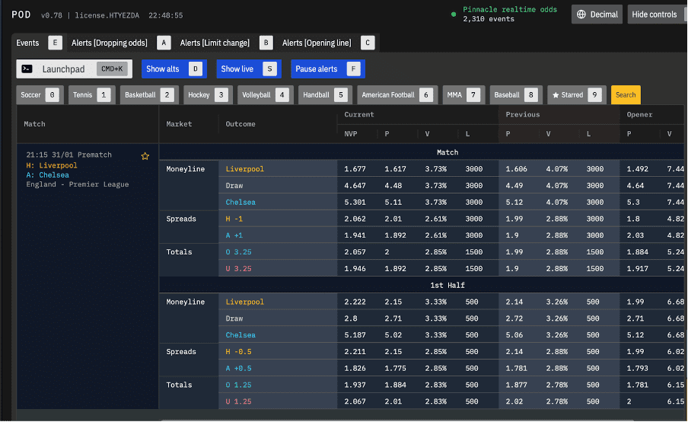Screen dimensions: 688x422
Task: Filter by Soccer sport
Action: [x=40, y=95]
